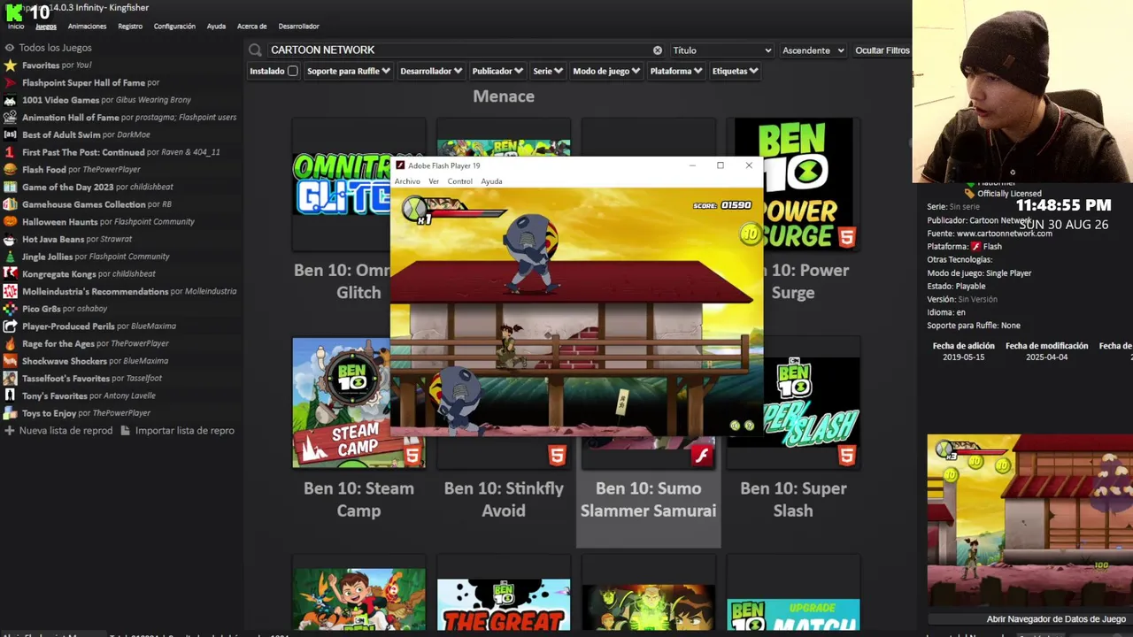Select the Ben 10: Power Surge thumbnail
The height and width of the screenshot is (637, 1133).
pos(793,184)
